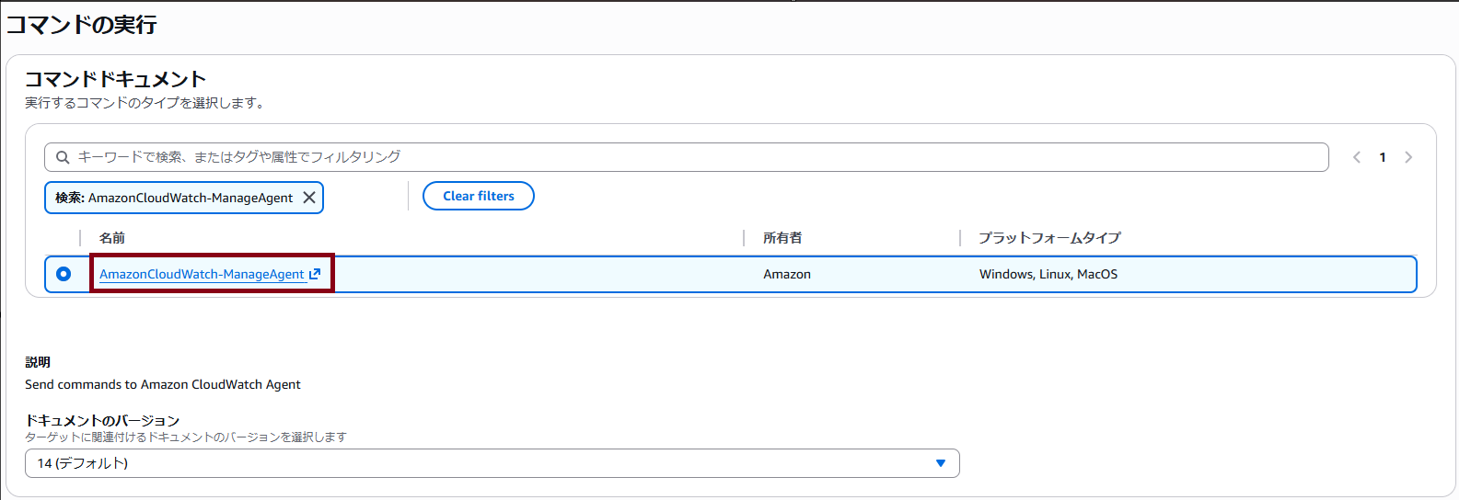Screen dimensions: 1459x500
Task: Go to the next results page
Action: coord(1408,157)
